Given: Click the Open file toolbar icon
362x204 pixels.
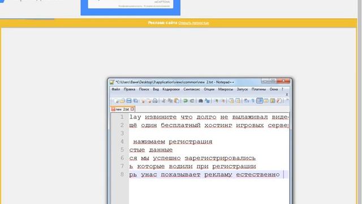Looking at the screenshot, I should pyautogui.click(x=122, y=101).
